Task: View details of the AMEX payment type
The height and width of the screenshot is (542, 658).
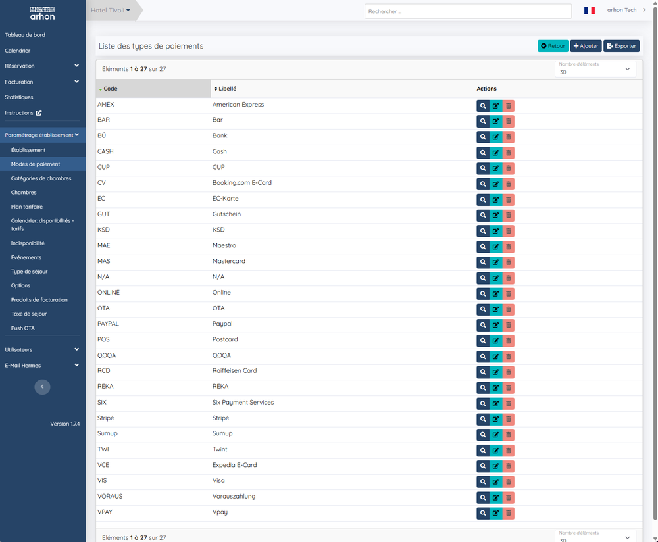Action: click(x=483, y=106)
